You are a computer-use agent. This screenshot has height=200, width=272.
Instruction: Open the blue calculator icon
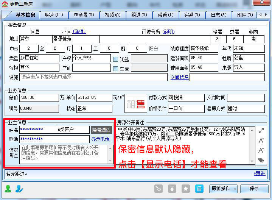(x=199, y=189)
